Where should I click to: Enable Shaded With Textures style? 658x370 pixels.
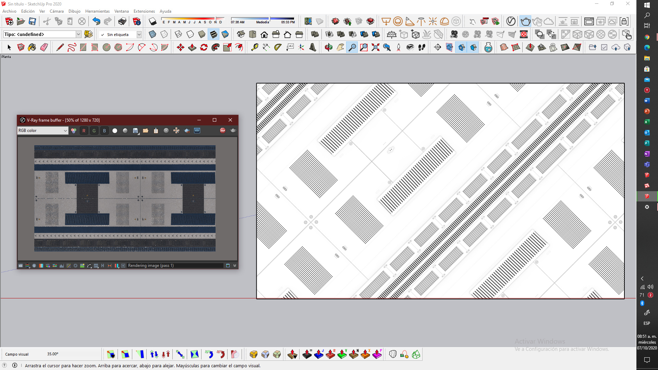click(214, 34)
